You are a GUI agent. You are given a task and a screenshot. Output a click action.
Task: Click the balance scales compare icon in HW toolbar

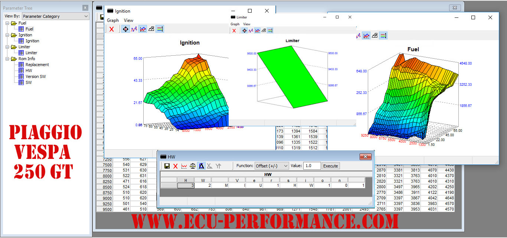(193, 166)
